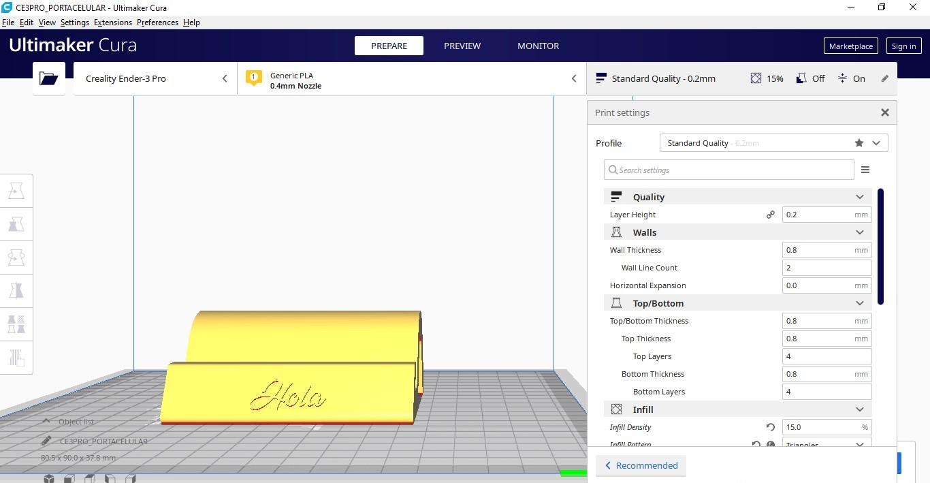Switch to 3D view cube icon

49,478
